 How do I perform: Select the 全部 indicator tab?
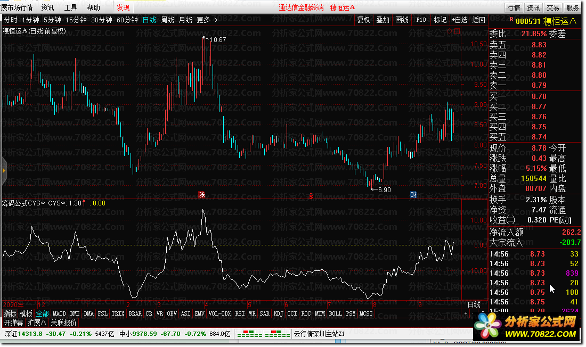(42, 313)
